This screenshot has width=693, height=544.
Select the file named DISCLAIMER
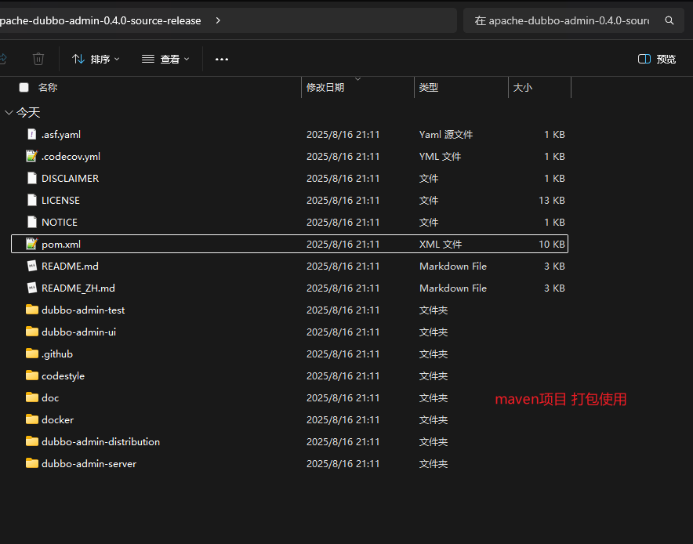[70, 178]
